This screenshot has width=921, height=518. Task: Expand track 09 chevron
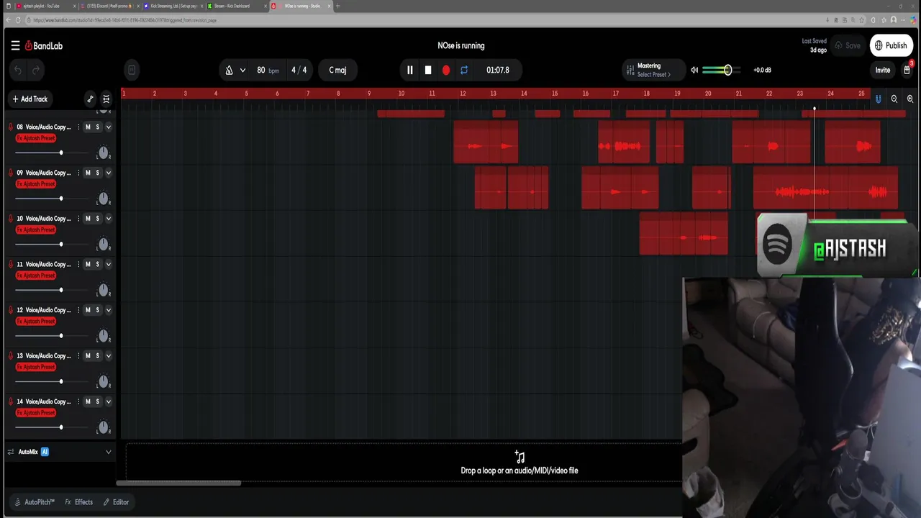pyautogui.click(x=109, y=173)
